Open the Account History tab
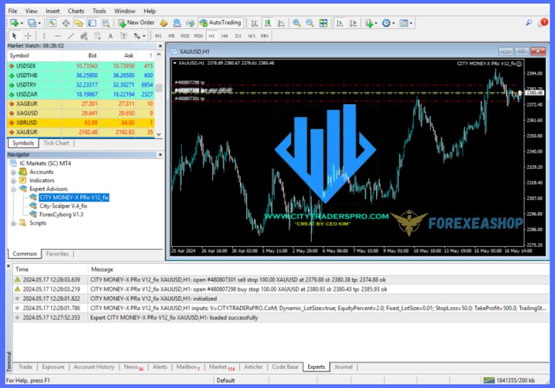Viewport: 555px width, 388px height. [94, 367]
